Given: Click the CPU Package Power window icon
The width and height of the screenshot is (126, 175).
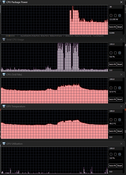Looking at the screenshot, I should click(4, 2).
